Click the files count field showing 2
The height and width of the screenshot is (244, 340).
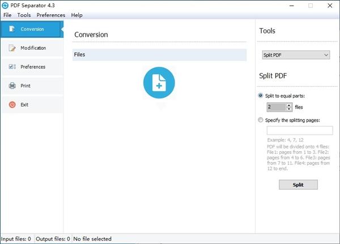(277, 107)
